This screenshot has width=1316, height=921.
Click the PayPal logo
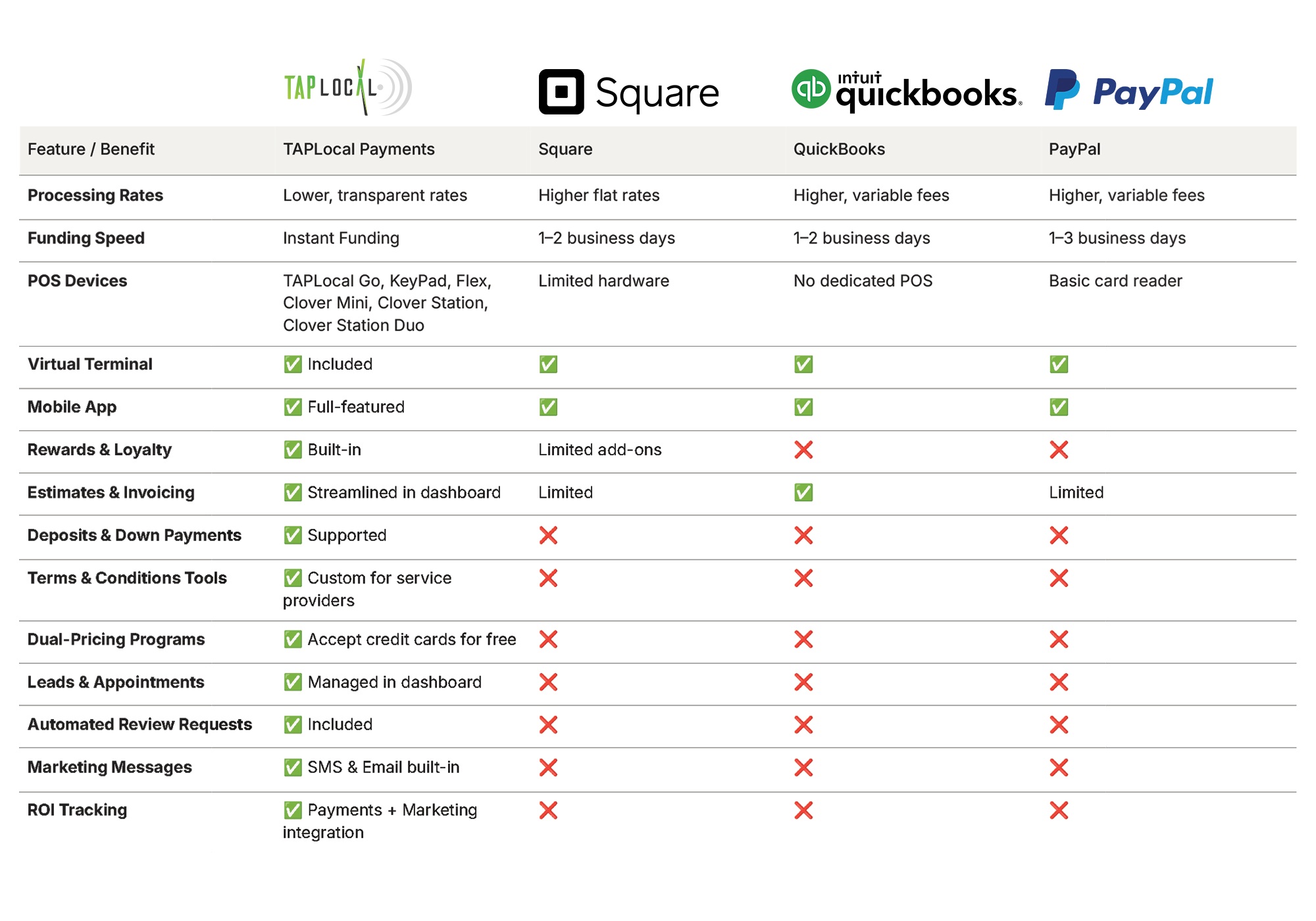click(1129, 91)
